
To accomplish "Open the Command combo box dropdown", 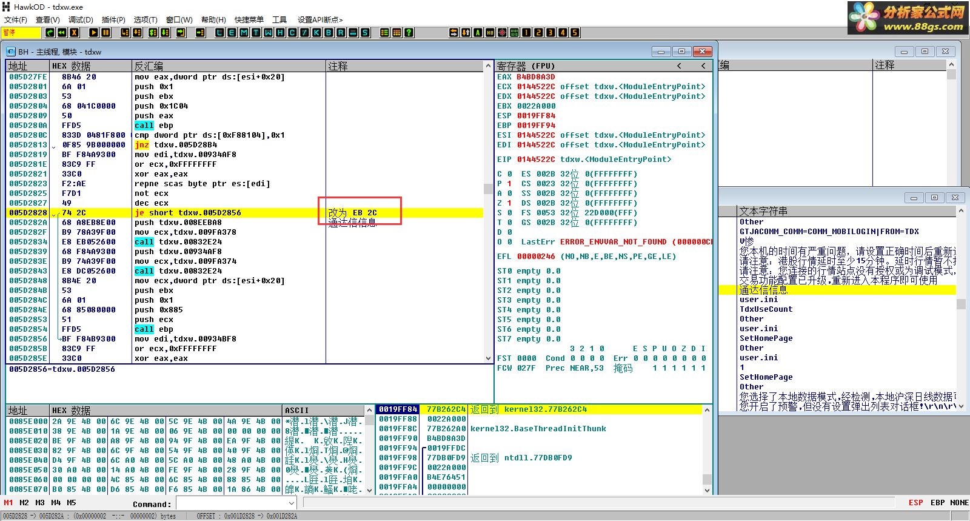I will click(x=291, y=503).
